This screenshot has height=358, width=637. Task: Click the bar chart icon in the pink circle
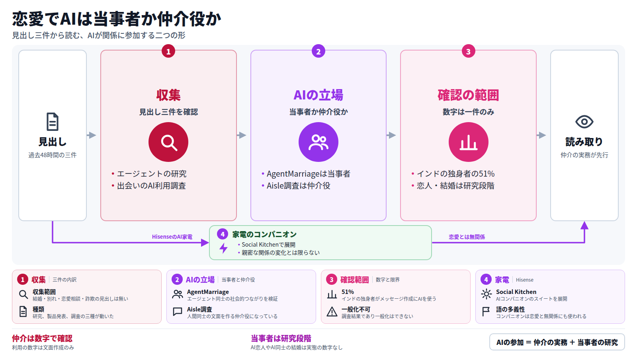pyautogui.click(x=469, y=142)
